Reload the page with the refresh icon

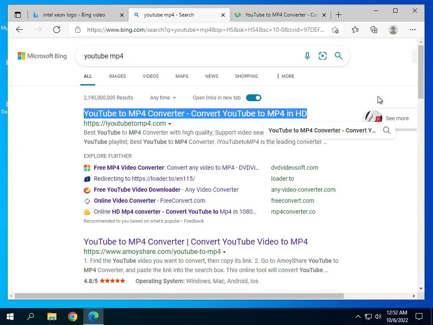57,30
